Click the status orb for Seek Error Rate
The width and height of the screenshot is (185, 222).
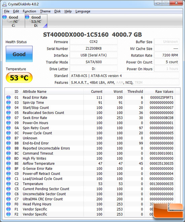(8, 118)
